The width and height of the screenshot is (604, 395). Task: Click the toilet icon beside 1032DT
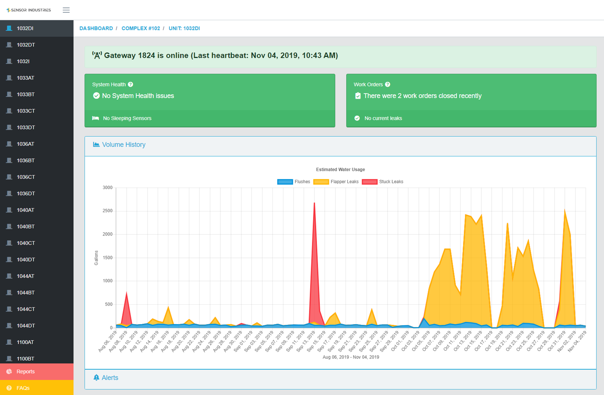click(9, 45)
